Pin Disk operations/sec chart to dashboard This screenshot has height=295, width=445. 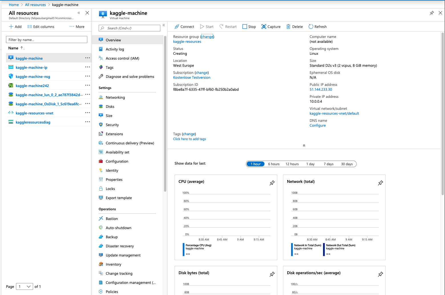pyautogui.click(x=381, y=274)
